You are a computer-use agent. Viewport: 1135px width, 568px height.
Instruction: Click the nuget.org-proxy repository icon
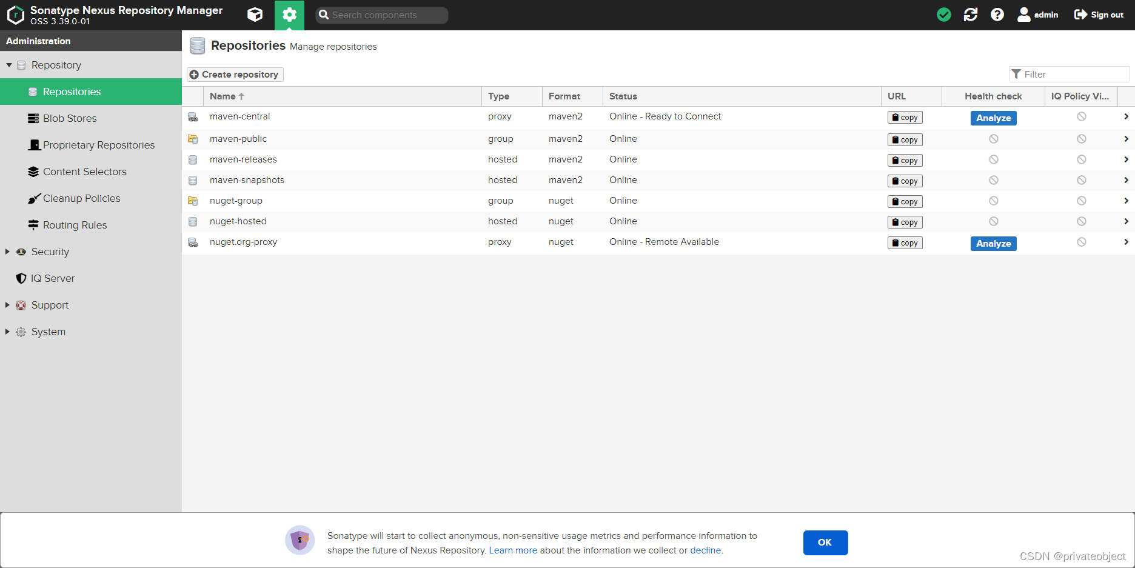click(x=193, y=242)
